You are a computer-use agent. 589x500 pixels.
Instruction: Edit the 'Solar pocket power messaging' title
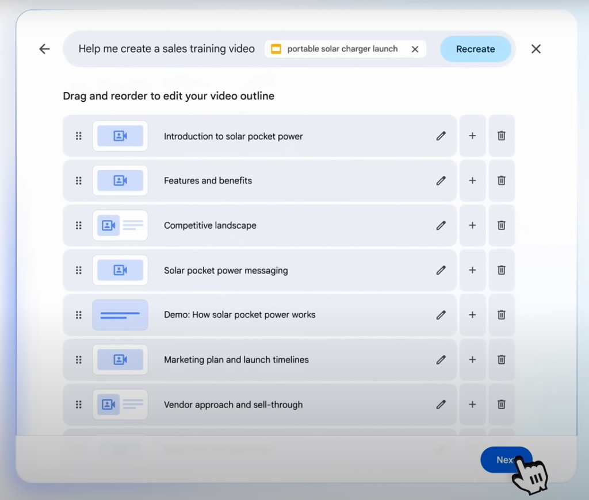click(x=441, y=270)
